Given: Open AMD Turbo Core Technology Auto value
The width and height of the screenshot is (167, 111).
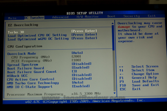Looking at the screenshot, I should coord(78,82).
